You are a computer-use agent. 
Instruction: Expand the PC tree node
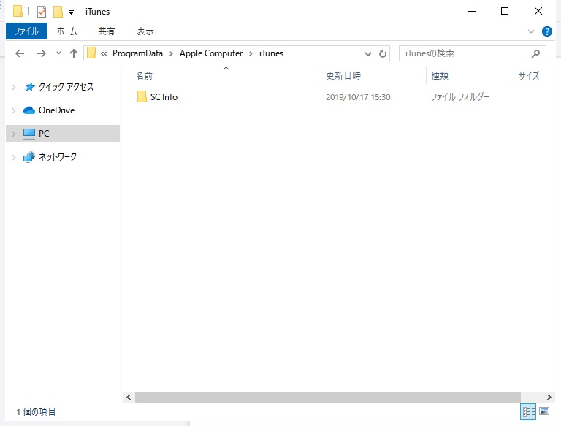pyautogui.click(x=14, y=134)
